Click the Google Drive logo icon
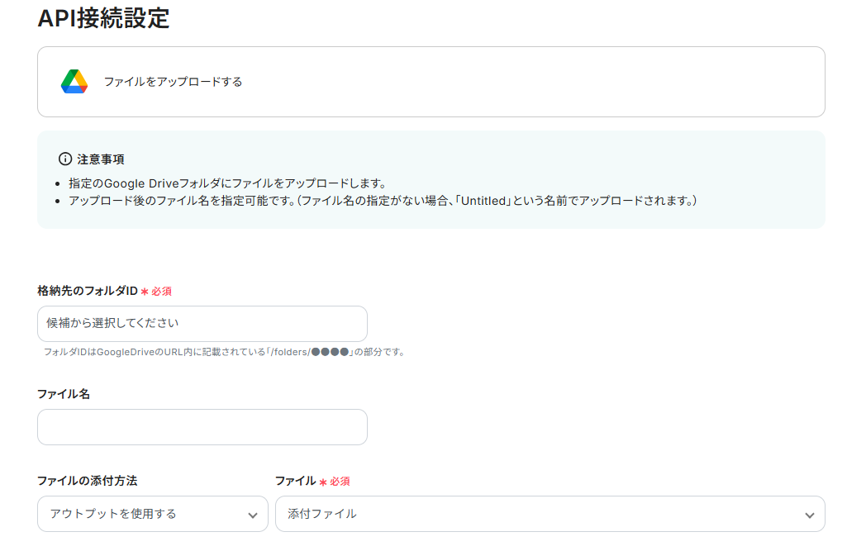This screenshot has width=847, height=551. [74, 82]
